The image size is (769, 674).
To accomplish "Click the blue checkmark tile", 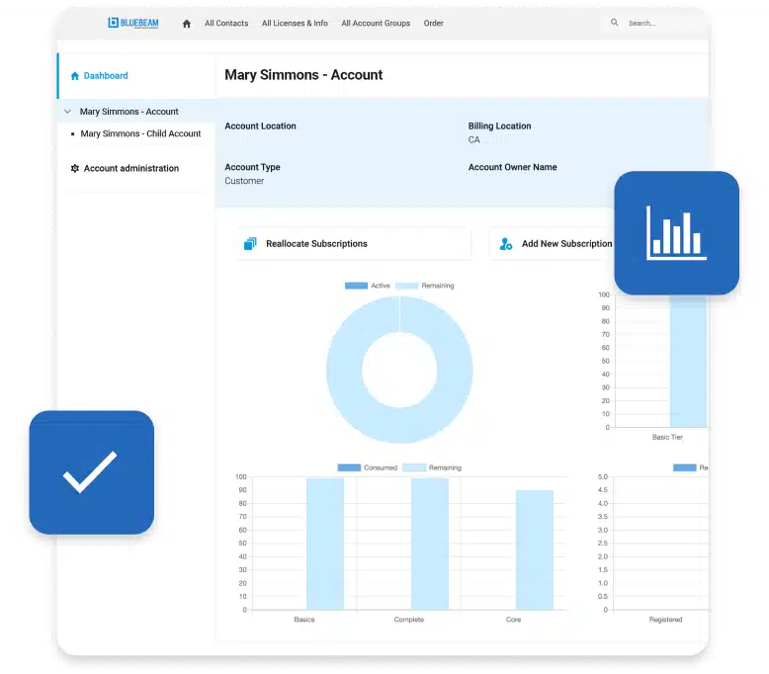I will pyautogui.click(x=91, y=472).
